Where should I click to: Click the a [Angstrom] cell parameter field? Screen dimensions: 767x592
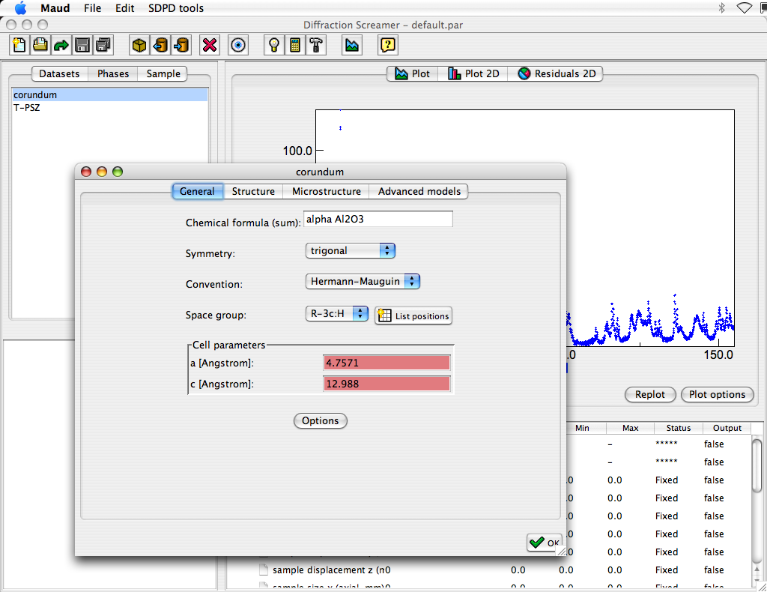pos(386,363)
